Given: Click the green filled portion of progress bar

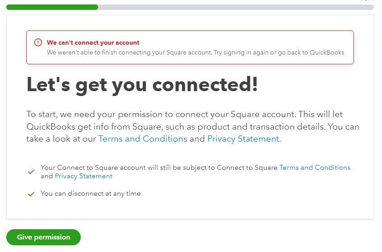Looking at the screenshot, I should tap(52, 7).
